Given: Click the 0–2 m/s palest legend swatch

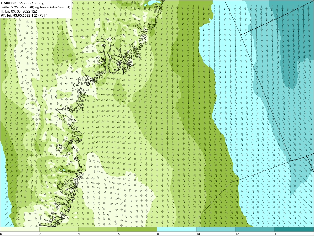Looking at the screenshot, I should point(19,229).
